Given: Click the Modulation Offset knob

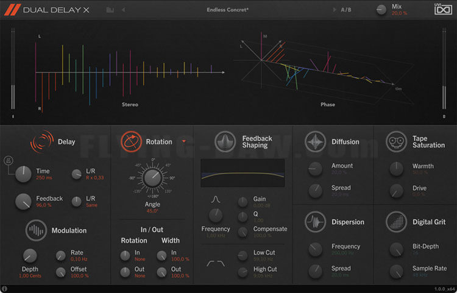Looking at the screenshot, I should coord(60,272).
